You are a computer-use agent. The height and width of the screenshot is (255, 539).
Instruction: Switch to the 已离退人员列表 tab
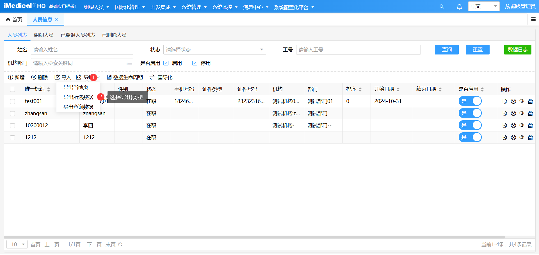(78, 35)
